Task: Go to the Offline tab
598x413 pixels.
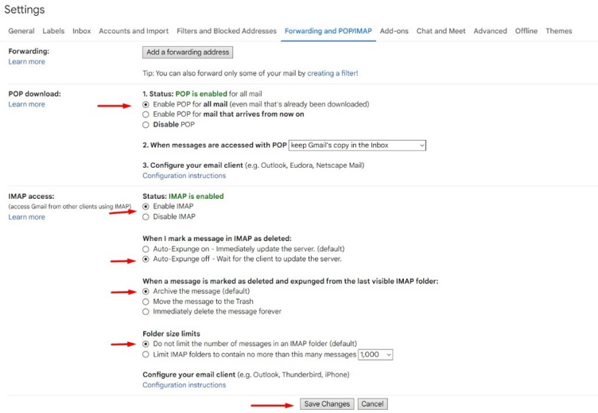Action: pos(526,31)
